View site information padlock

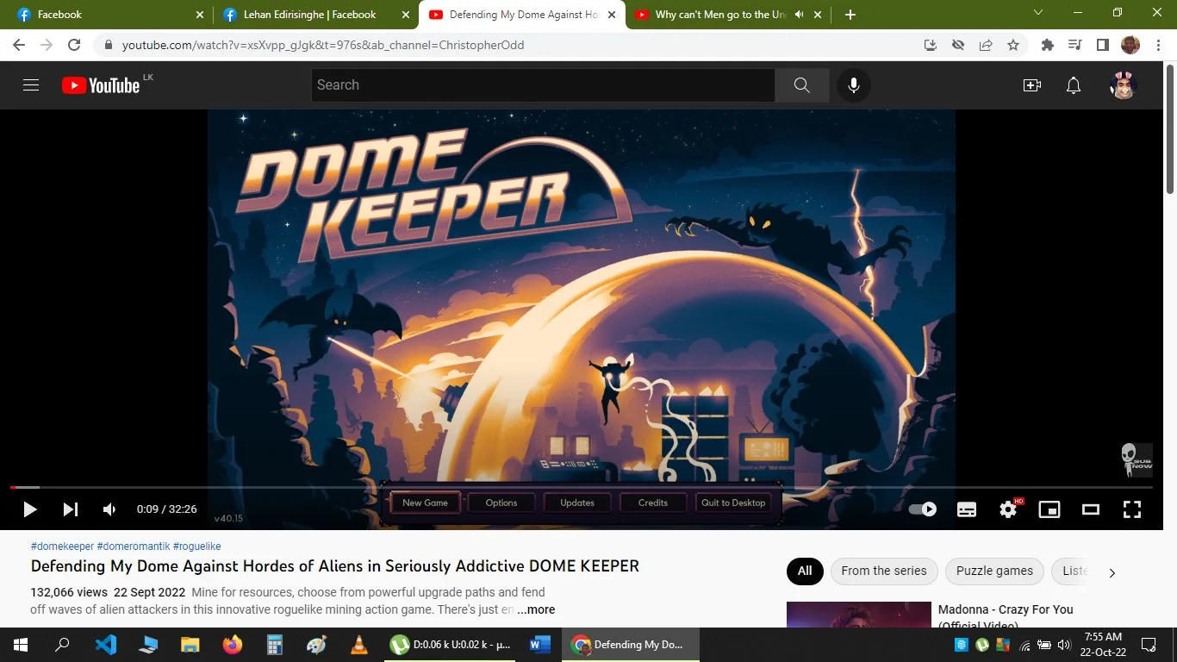coord(109,45)
